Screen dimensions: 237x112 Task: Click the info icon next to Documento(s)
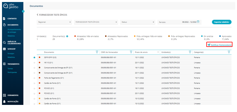pos(67,36)
